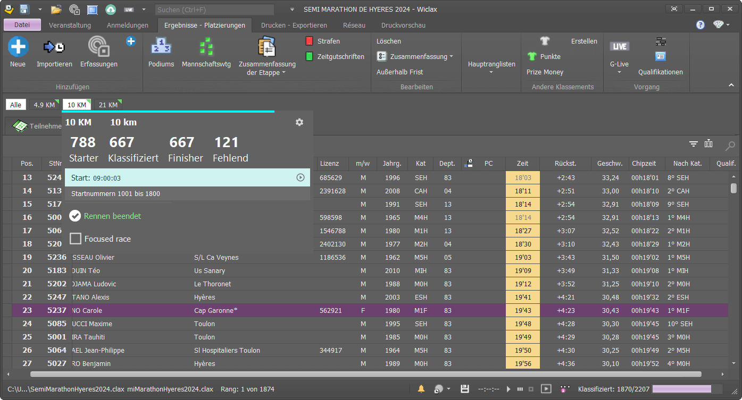The image size is (742, 400).
Task: Click the open folder icon in title bar
Action: (x=56, y=10)
